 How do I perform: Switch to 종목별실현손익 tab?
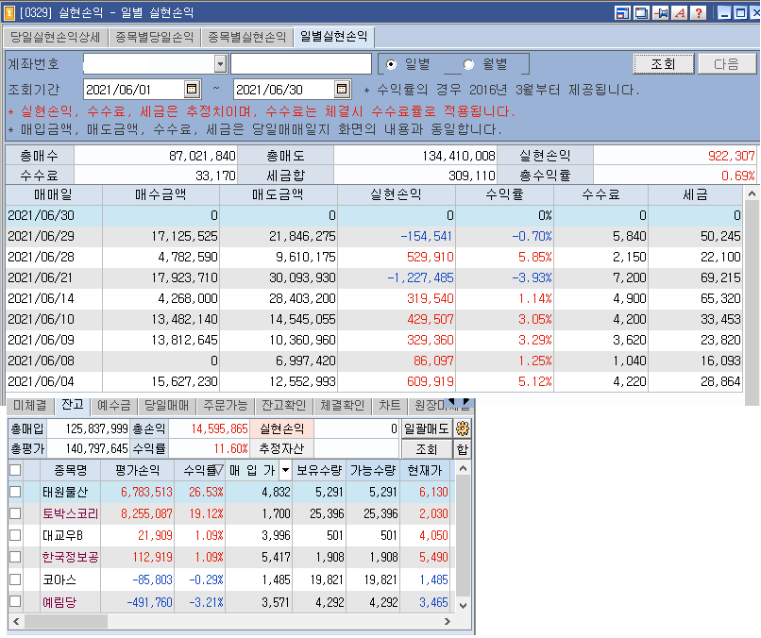click(x=247, y=38)
